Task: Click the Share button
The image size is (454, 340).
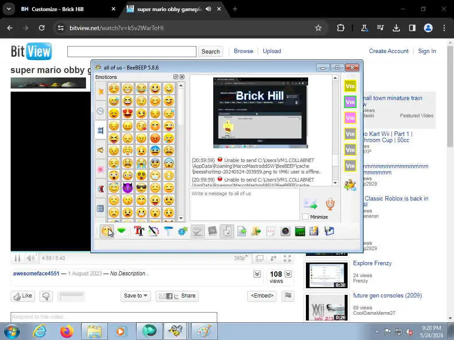Action: [177, 296]
